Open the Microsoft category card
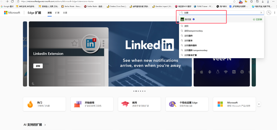 click(234, 104)
